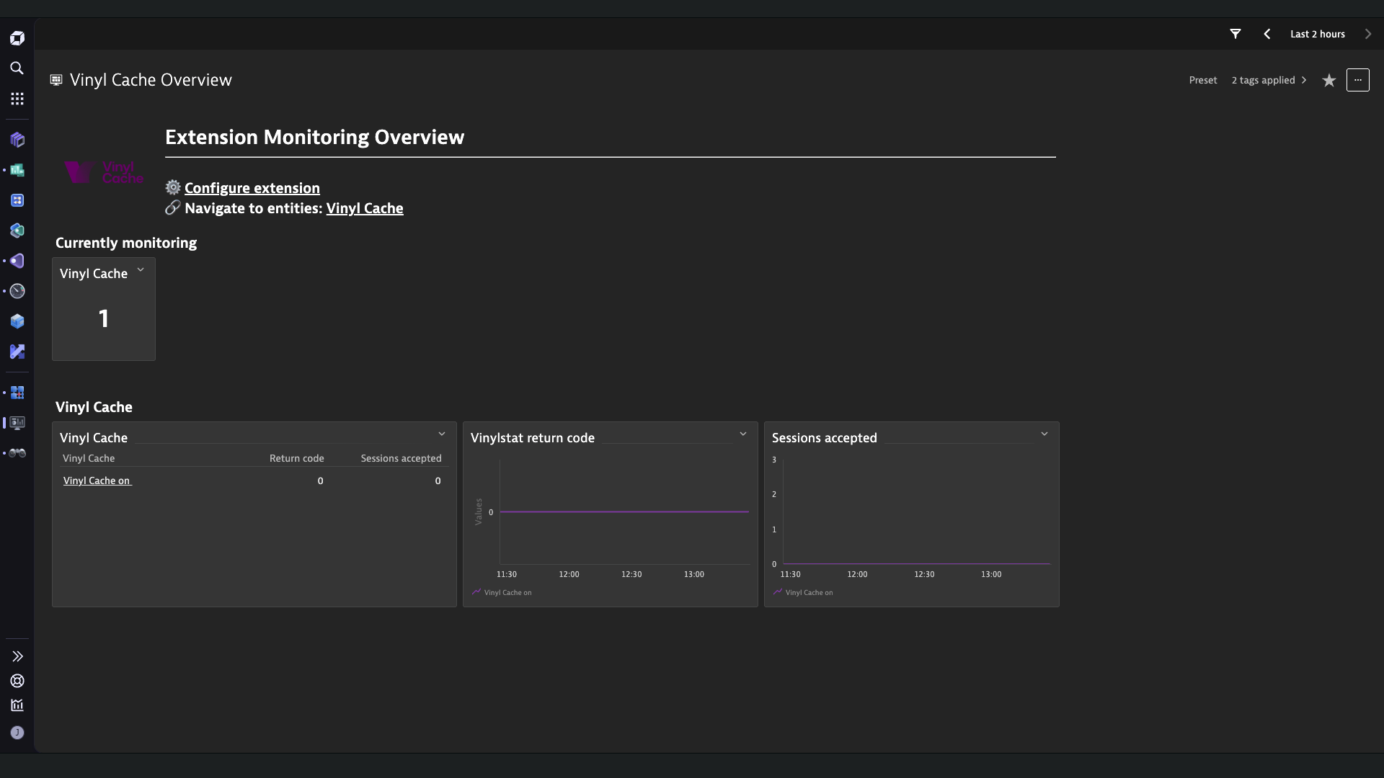Image resolution: width=1384 pixels, height=778 pixels.
Task: Open the Vinyl Cache table tile menu
Action: tap(442, 434)
